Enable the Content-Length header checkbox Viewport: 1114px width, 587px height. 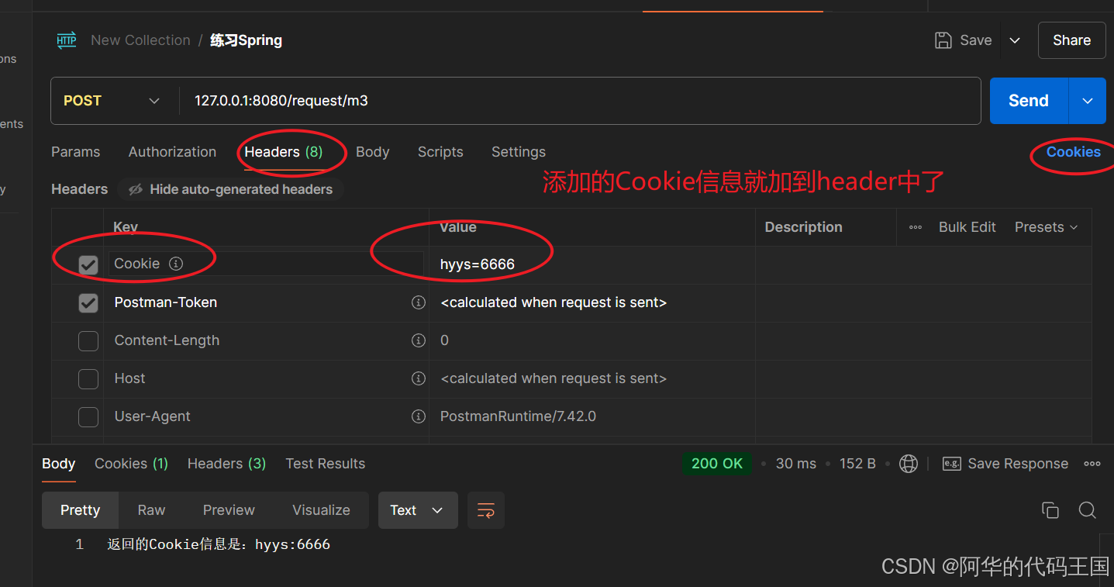tap(88, 341)
